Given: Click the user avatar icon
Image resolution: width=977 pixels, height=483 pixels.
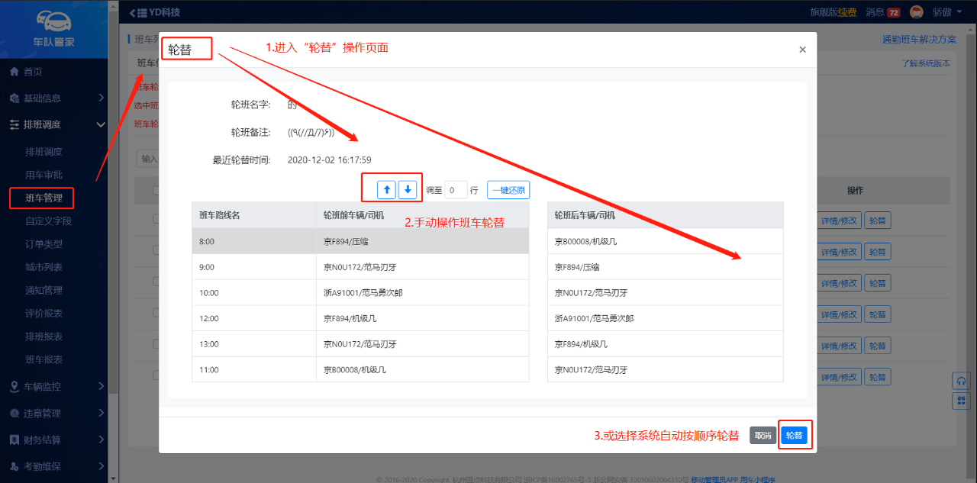Looking at the screenshot, I should click(917, 12).
